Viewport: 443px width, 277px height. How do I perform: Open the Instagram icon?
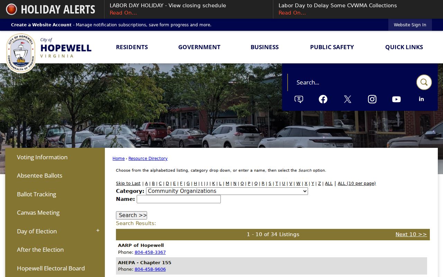[372, 99]
